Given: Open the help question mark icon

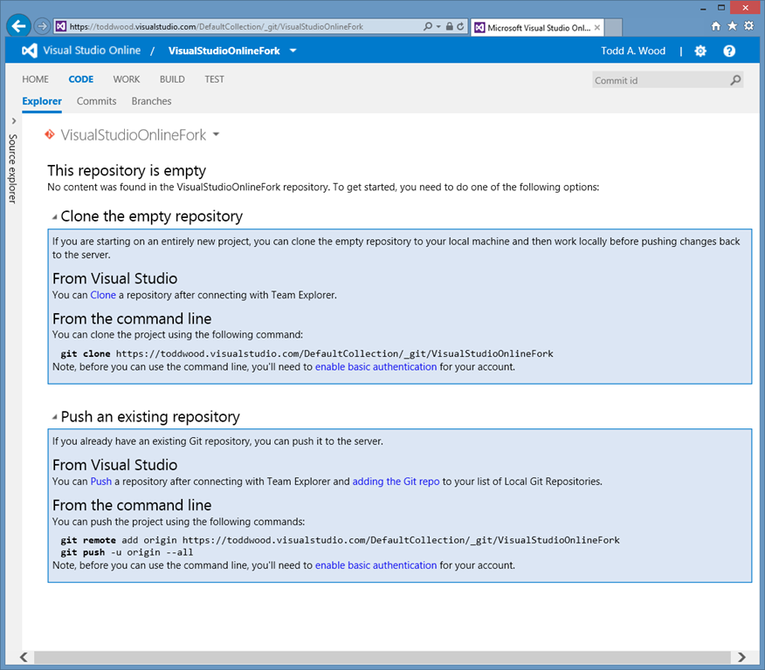Looking at the screenshot, I should pos(729,51).
